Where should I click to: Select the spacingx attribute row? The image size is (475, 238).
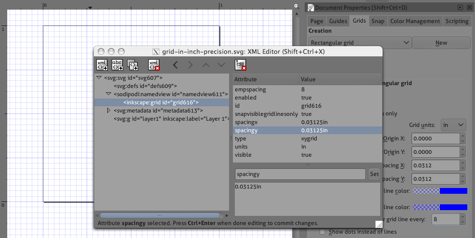pos(308,122)
